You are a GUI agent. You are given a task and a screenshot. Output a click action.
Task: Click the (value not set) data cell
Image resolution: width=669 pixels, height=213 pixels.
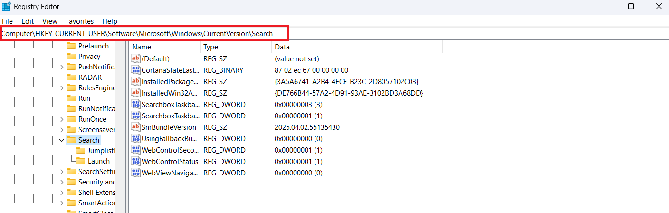tap(297, 58)
